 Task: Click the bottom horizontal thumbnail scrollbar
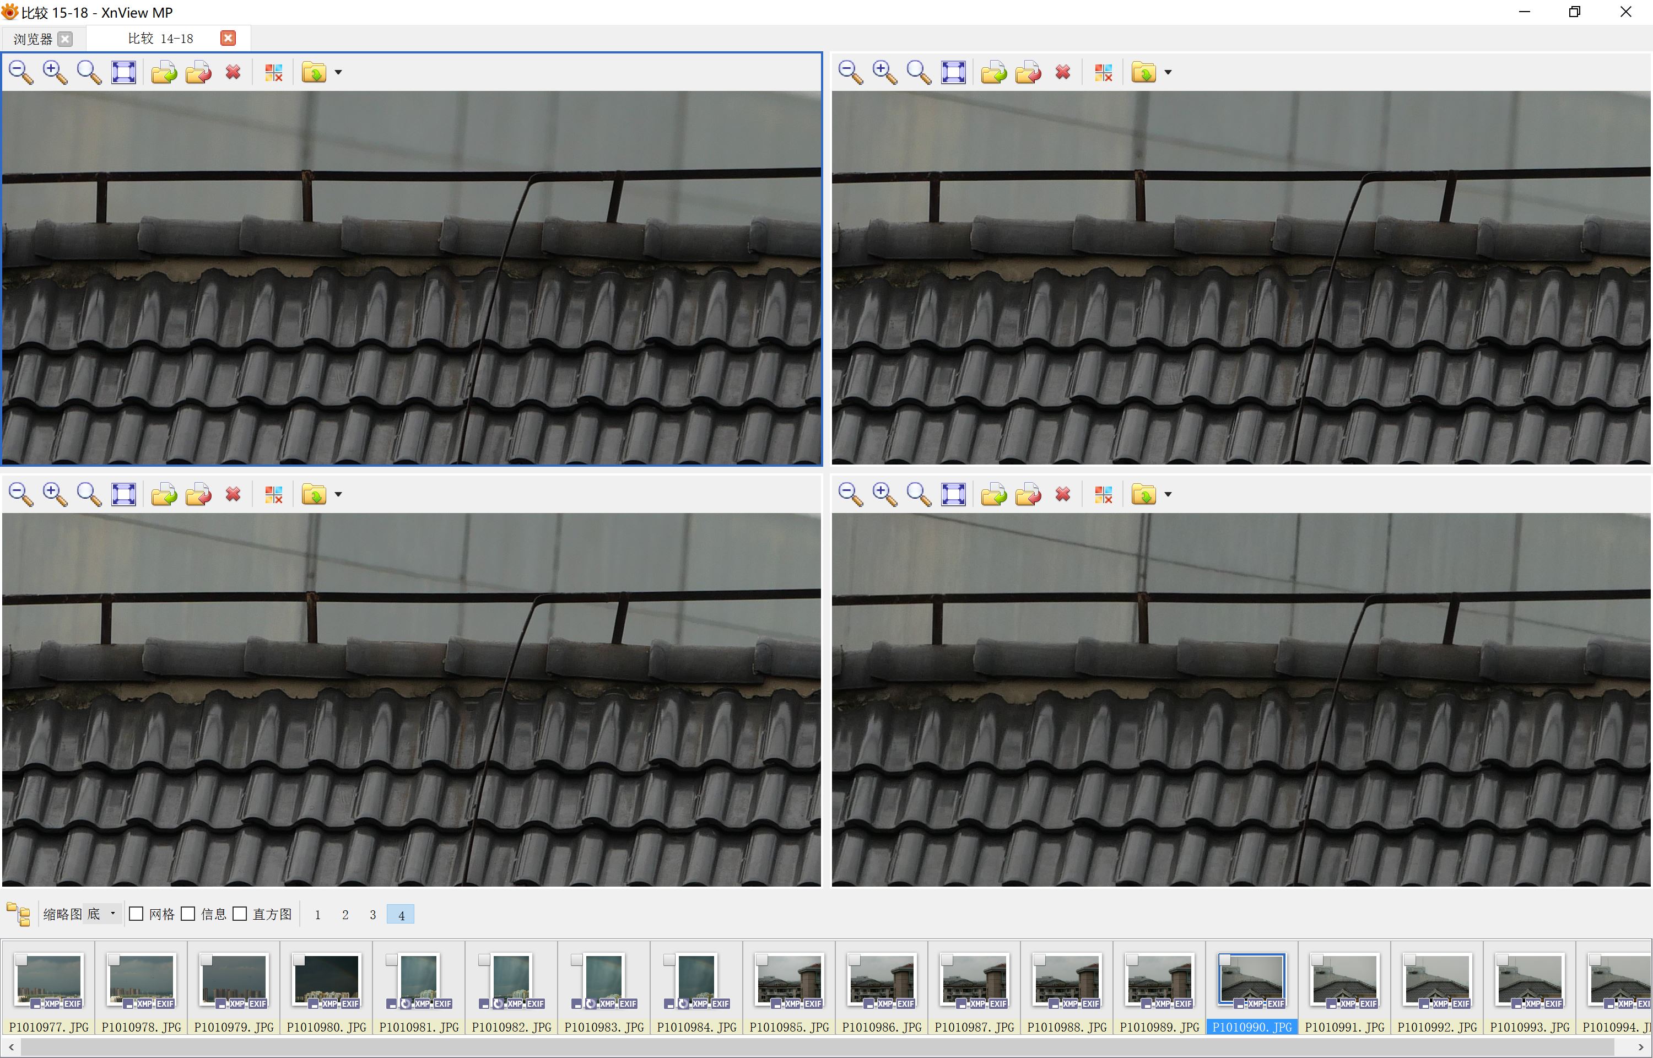point(824,1048)
